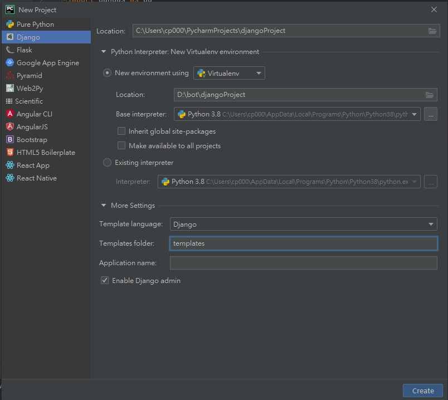This screenshot has width=448, height=400.
Task: Click the Create button
Action: (423, 391)
